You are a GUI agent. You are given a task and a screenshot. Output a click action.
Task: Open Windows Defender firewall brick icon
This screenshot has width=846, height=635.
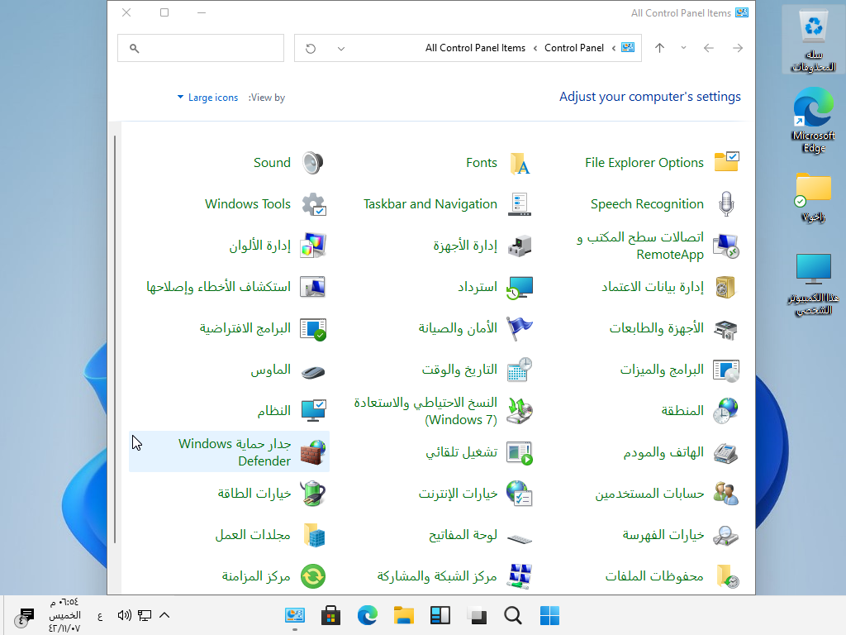pyautogui.click(x=313, y=452)
